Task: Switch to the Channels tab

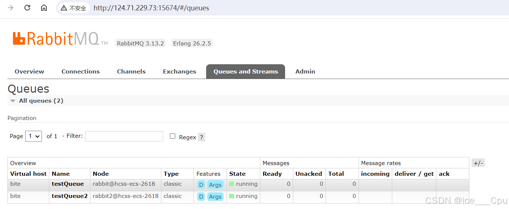Action: coord(131,72)
